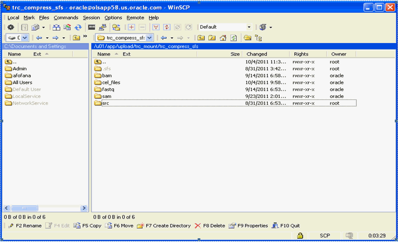The width and height of the screenshot is (398, 242).
Task: Go forward in local panel history
Action: [x=55, y=38]
